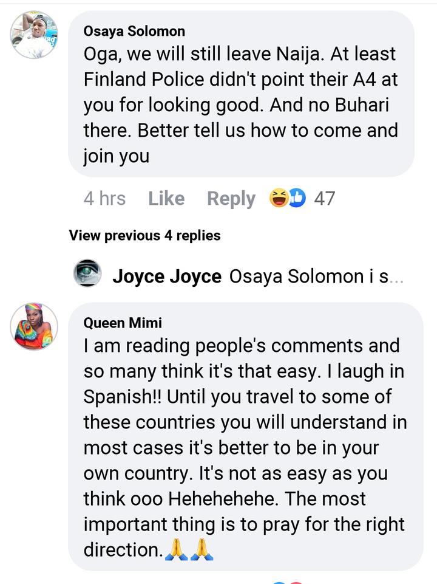The width and height of the screenshot is (437, 584).
Task: Click the Queen Mimi commenter name
Action: pos(123,322)
